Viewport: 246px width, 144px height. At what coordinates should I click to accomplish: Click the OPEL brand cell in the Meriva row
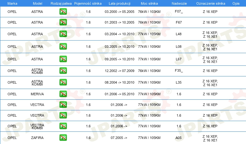[x=12, y=94]
